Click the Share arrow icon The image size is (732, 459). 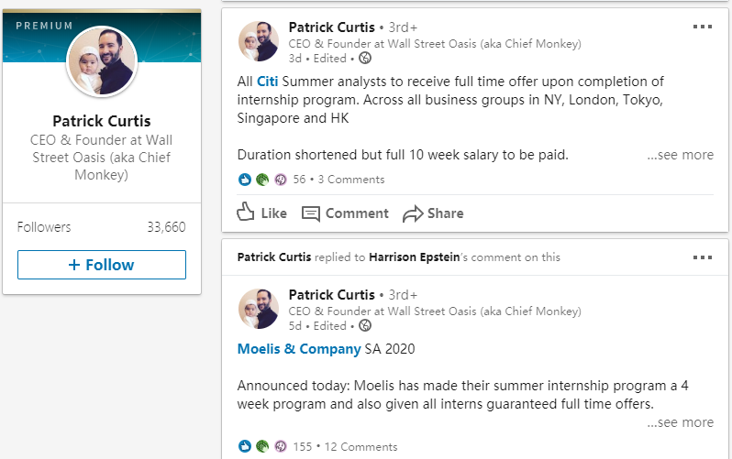click(413, 213)
